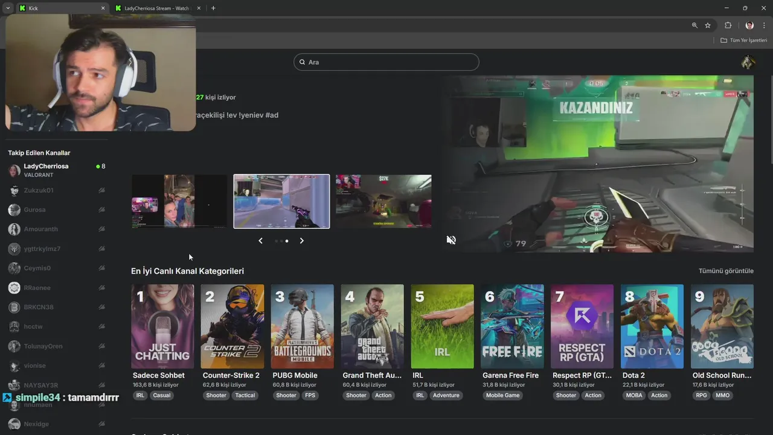Screen dimensions: 773x435
Task: Switch to the LadyCherriosa Stream tab
Action: pos(157,8)
